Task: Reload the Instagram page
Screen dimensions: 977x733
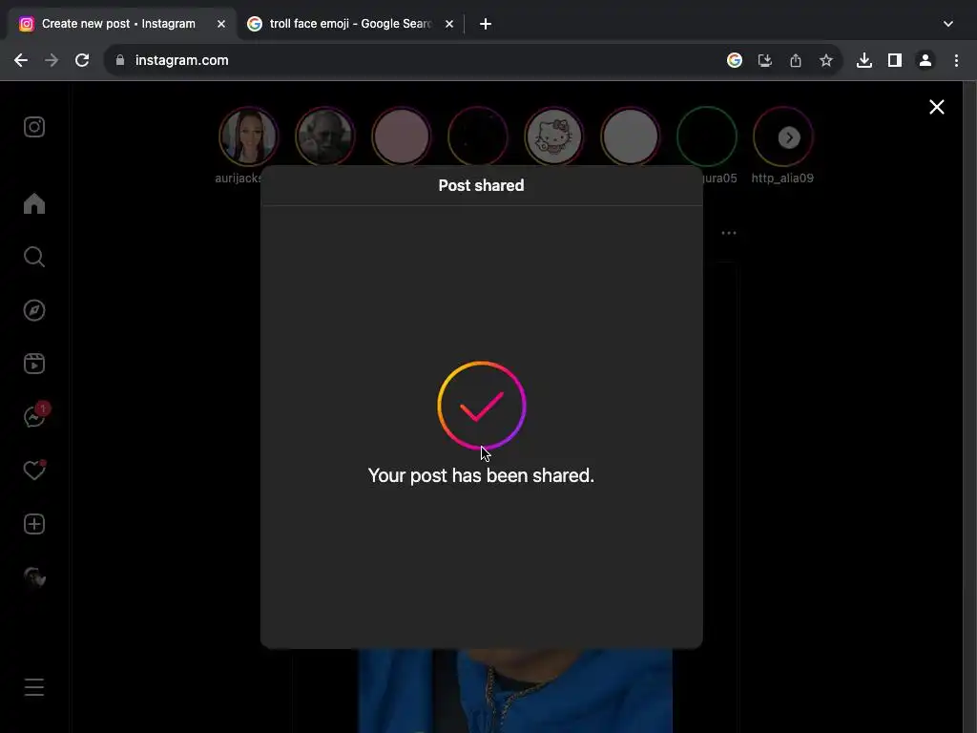Action: (x=82, y=60)
